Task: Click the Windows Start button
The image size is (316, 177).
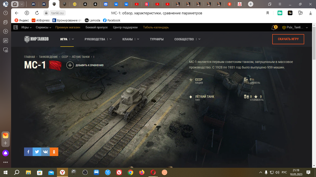Action: (x=5, y=172)
